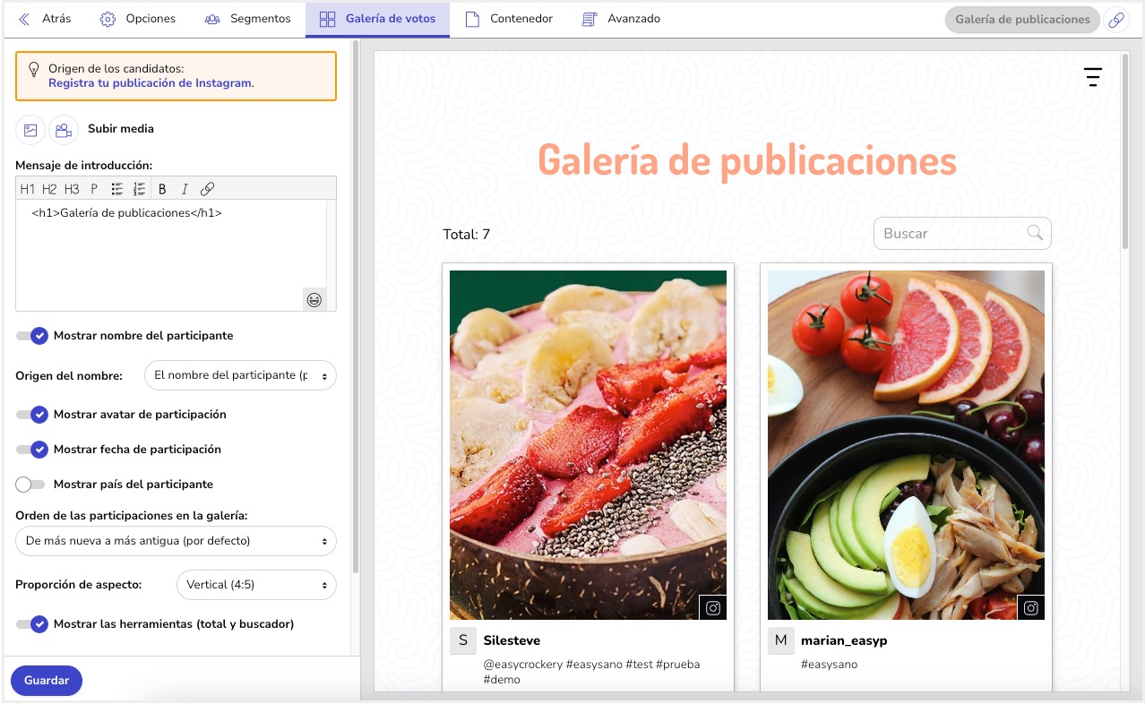Toggle bold formatting in the editor
Viewport: 1145px width, 704px height.
(162, 189)
